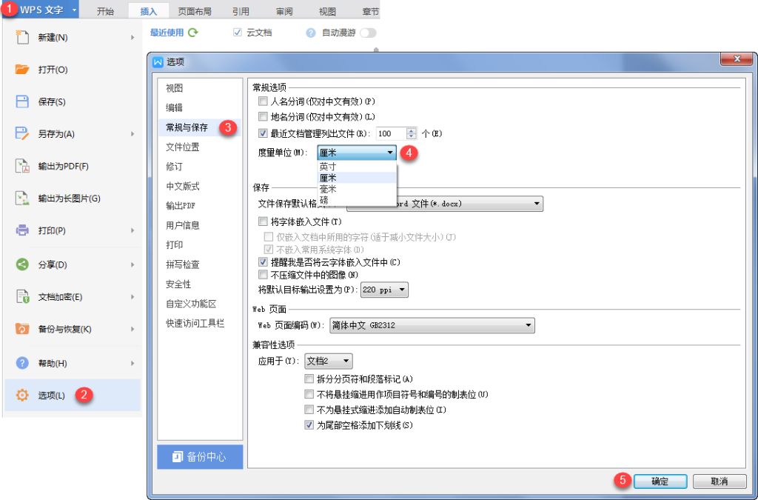Click the recent files refresh icon
The image size is (758, 500).
193,33
